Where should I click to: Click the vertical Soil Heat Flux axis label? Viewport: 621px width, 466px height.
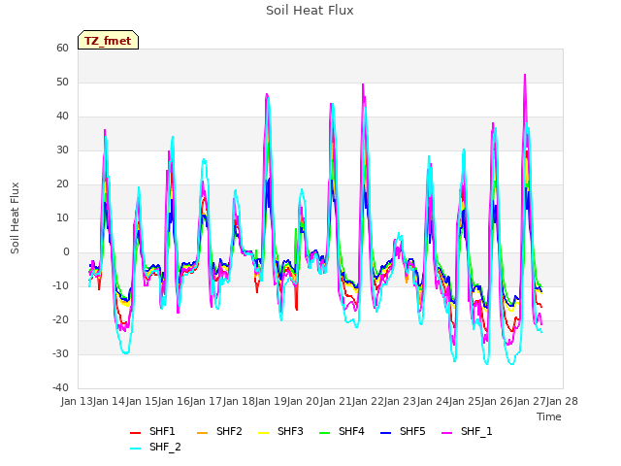coord(15,217)
